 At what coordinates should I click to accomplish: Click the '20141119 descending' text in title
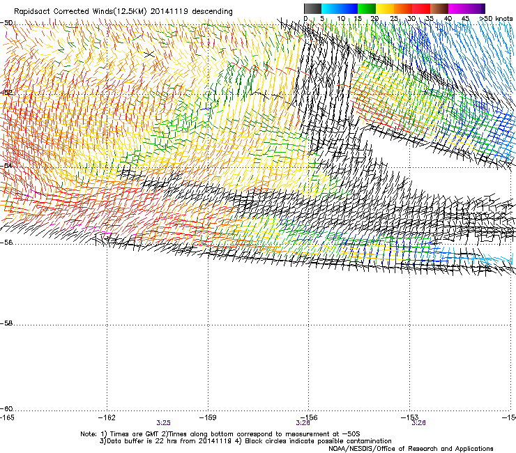click(x=192, y=12)
